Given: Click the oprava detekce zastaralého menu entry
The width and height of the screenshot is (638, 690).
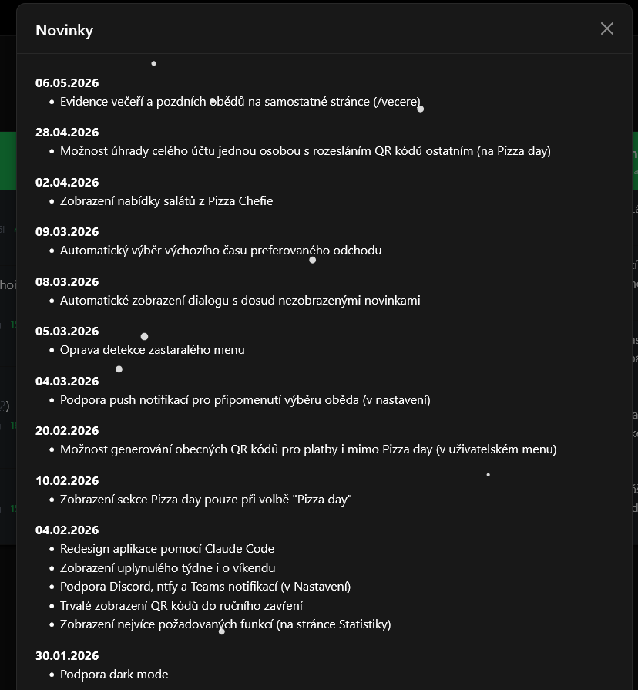Looking at the screenshot, I should click(152, 350).
